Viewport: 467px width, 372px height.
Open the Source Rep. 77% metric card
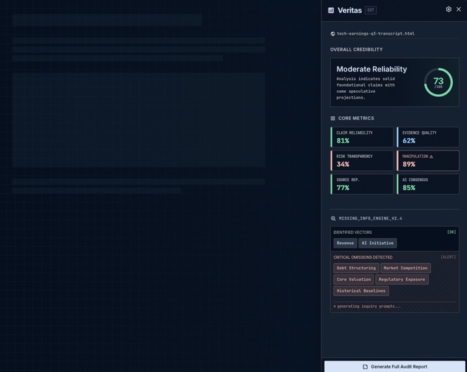362,184
